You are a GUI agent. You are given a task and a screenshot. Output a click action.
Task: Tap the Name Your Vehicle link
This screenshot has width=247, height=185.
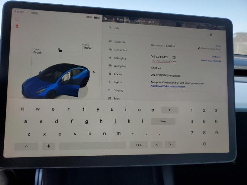211,61
